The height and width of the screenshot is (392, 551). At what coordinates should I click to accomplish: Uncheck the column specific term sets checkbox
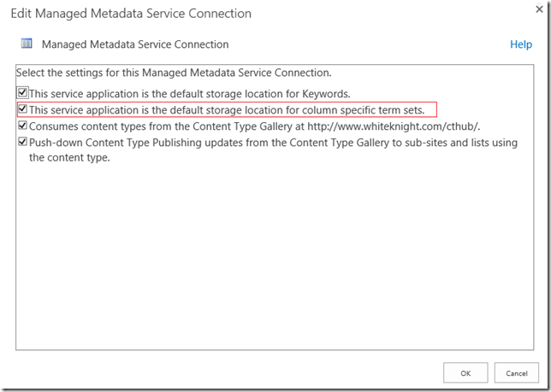point(23,109)
